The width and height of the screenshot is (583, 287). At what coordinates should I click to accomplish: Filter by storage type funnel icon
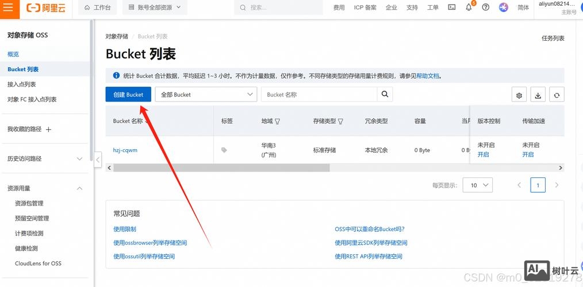[x=340, y=121]
